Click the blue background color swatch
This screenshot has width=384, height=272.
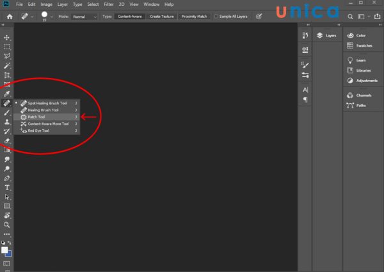point(9,255)
